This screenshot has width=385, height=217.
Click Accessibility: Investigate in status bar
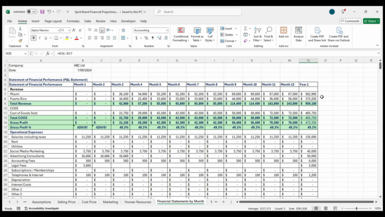tap(42, 208)
